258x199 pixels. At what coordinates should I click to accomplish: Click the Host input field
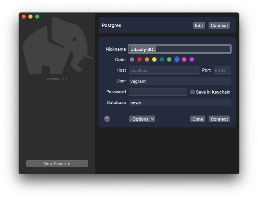(164, 70)
